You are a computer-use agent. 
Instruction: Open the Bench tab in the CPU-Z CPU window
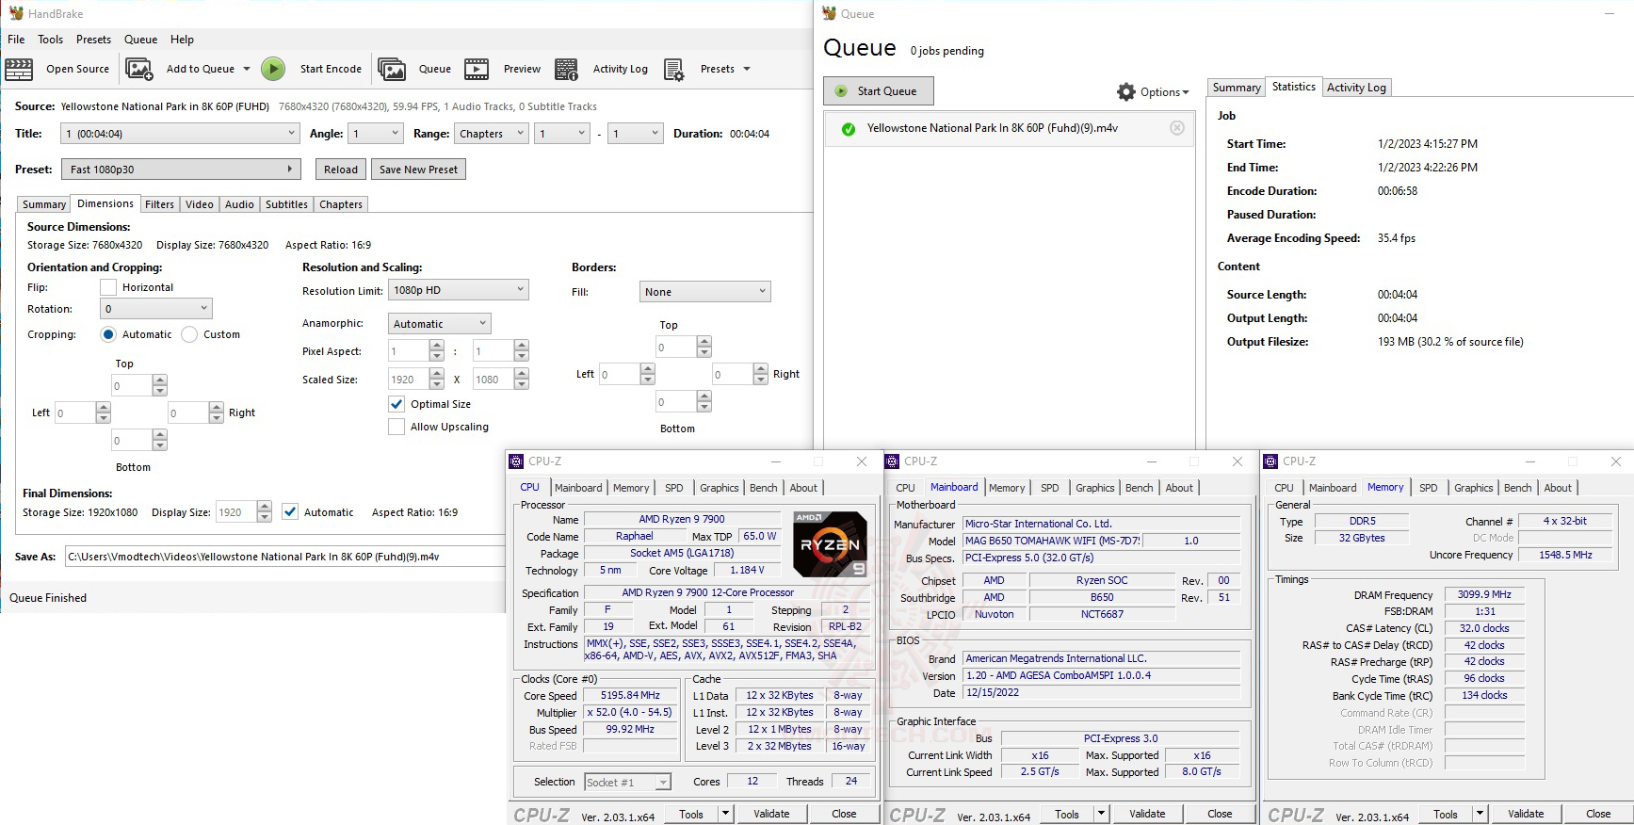[x=764, y=488]
